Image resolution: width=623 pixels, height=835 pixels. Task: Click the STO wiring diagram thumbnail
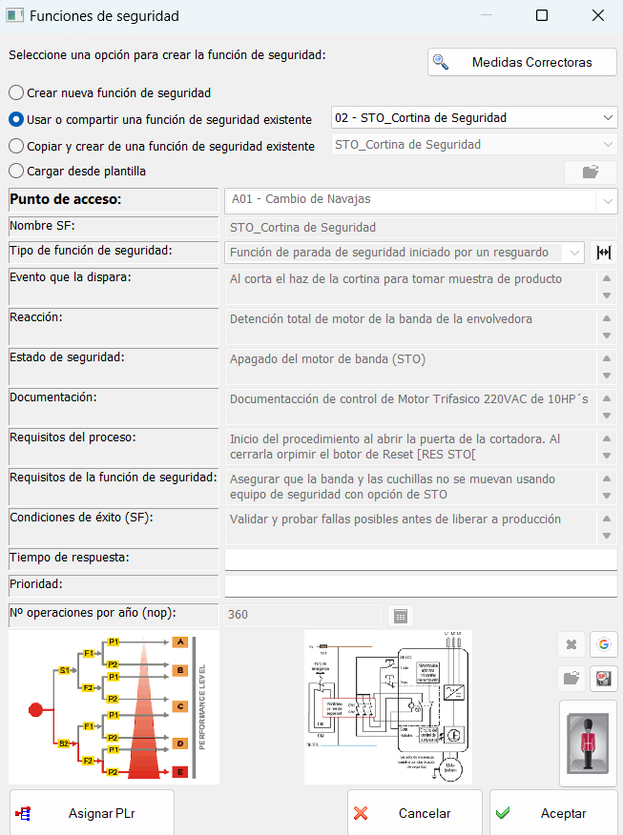(388, 706)
